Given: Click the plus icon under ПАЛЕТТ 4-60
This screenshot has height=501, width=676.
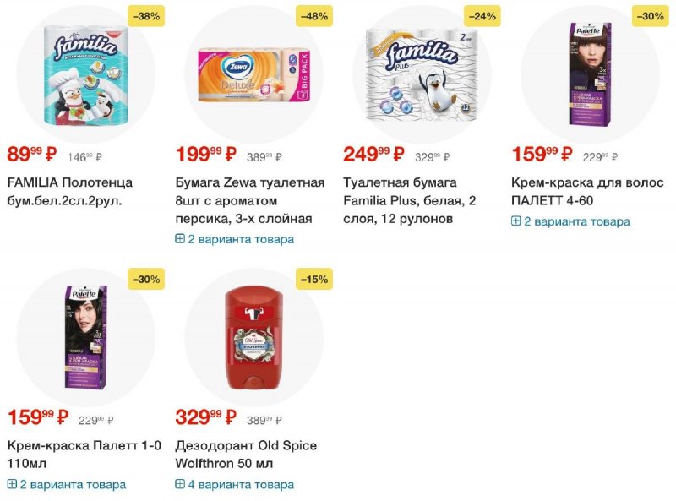Looking at the screenshot, I should click(x=516, y=221).
